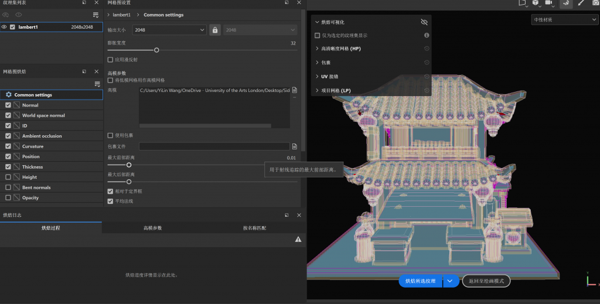
Task: Click the warning triangle in bake log
Action: [298, 240]
